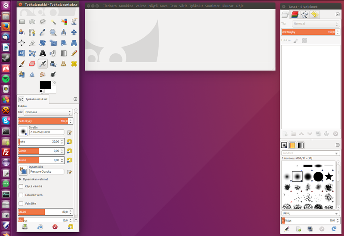Image resolution: width=344 pixels, height=236 pixels.
Task: Select the Zoom magnifier tool
Action: [53, 32]
